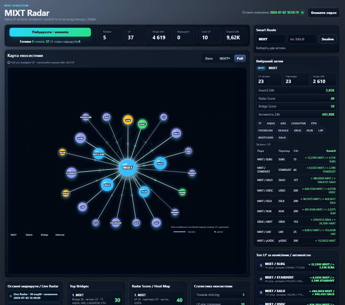Click the HLIB node on the graph
345x305 pixels.
tap(144, 191)
